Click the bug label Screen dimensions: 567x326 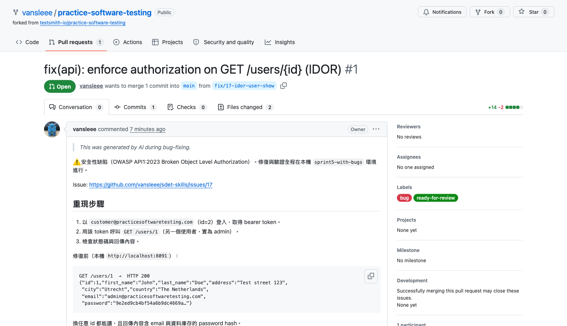(x=404, y=198)
